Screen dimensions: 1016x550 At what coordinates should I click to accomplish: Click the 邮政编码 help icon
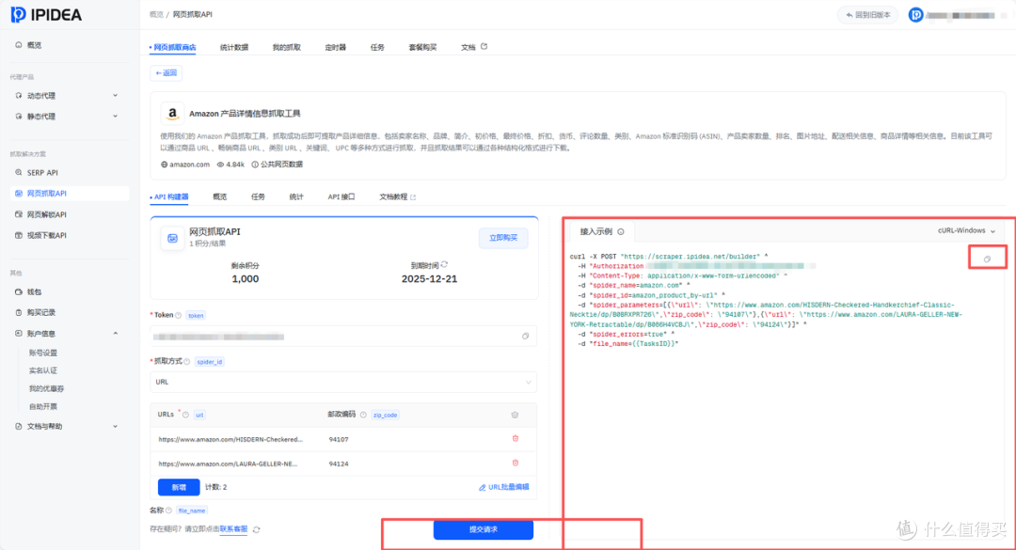click(363, 415)
